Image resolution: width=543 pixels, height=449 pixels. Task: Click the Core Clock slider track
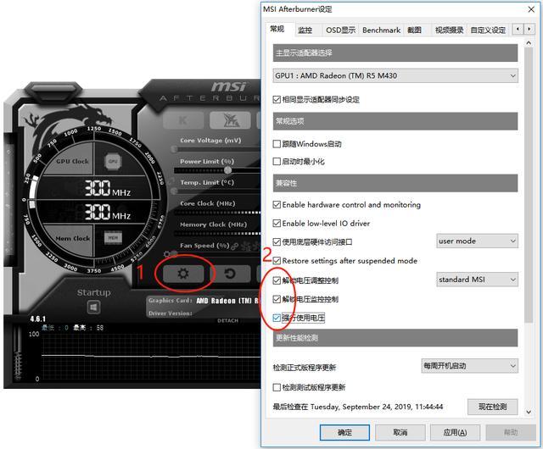pyautogui.click(x=217, y=213)
